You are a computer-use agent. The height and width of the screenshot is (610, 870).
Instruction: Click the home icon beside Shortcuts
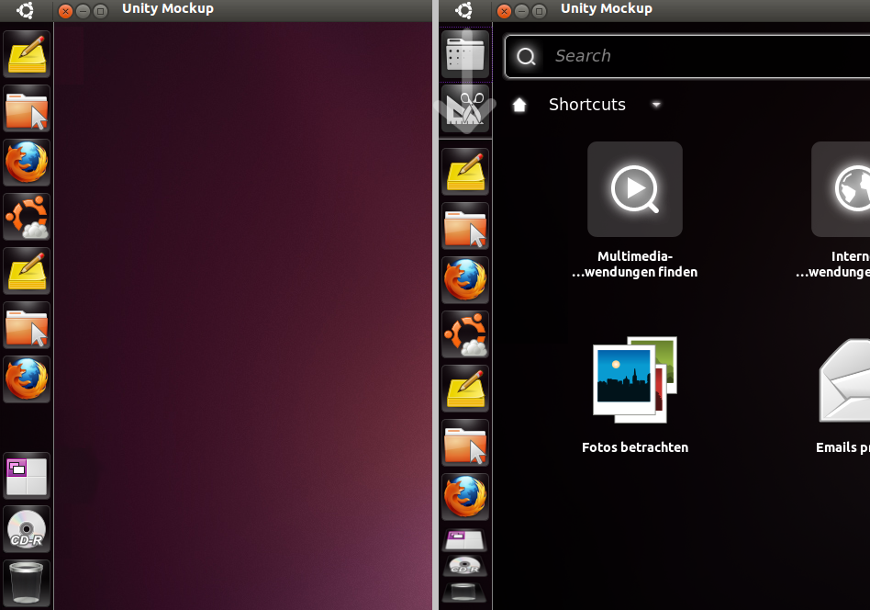pos(519,105)
